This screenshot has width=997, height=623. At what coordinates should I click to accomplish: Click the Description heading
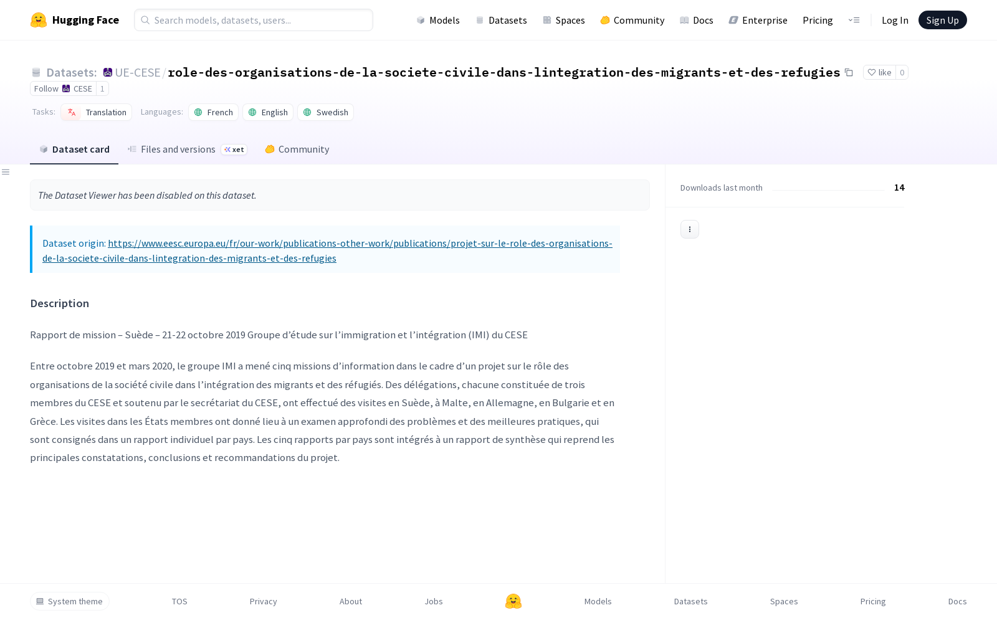click(x=60, y=303)
